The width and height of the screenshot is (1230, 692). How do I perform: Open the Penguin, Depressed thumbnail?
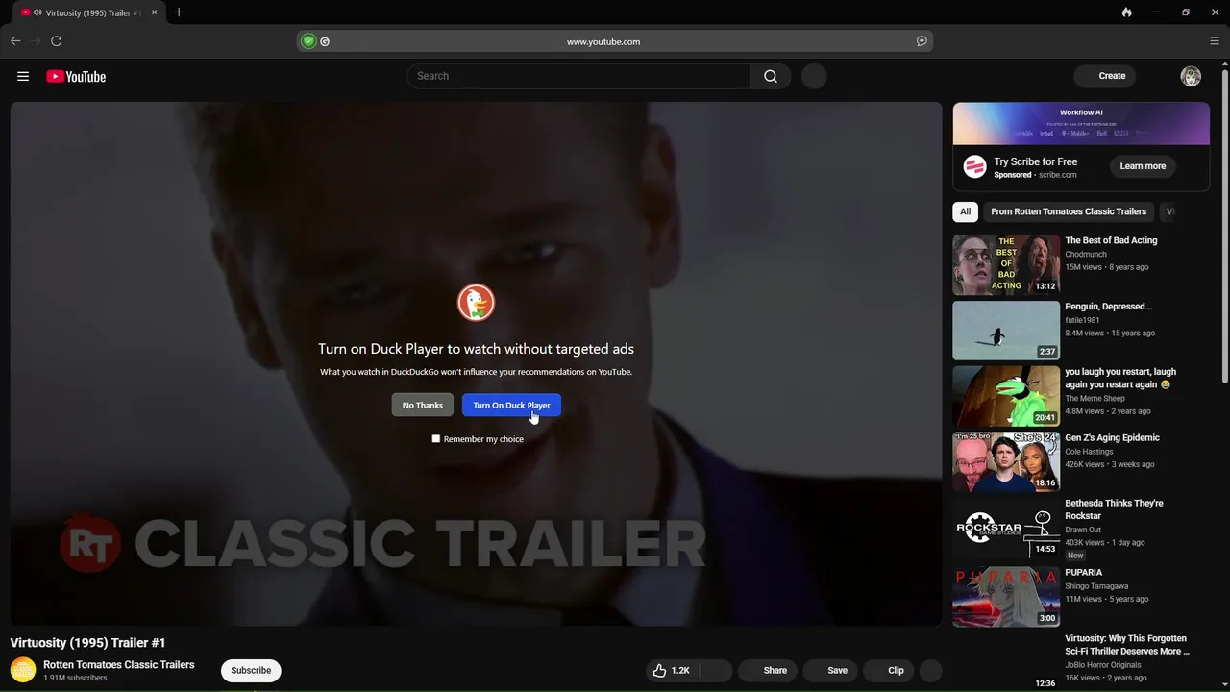[1006, 331]
